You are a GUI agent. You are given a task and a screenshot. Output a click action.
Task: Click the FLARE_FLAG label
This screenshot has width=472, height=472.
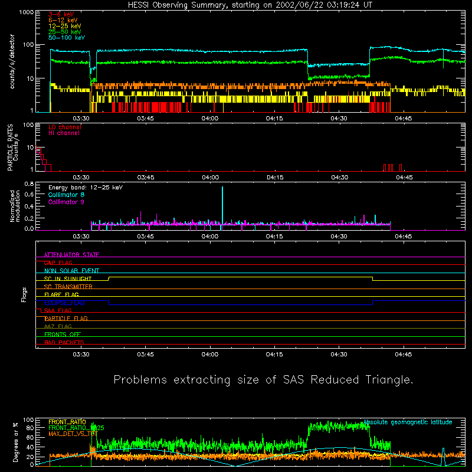click(x=61, y=294)
